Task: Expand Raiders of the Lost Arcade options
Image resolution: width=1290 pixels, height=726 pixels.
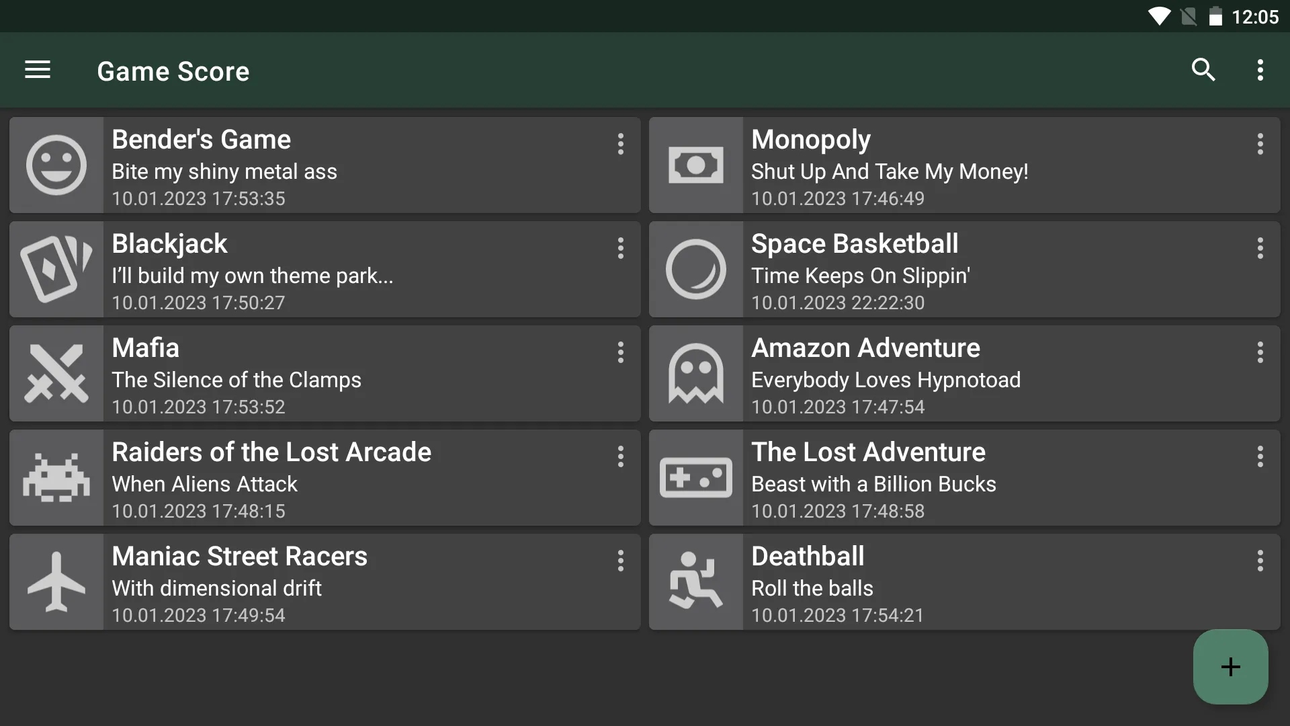Action: pyautogui.click(x=621, y=456)
